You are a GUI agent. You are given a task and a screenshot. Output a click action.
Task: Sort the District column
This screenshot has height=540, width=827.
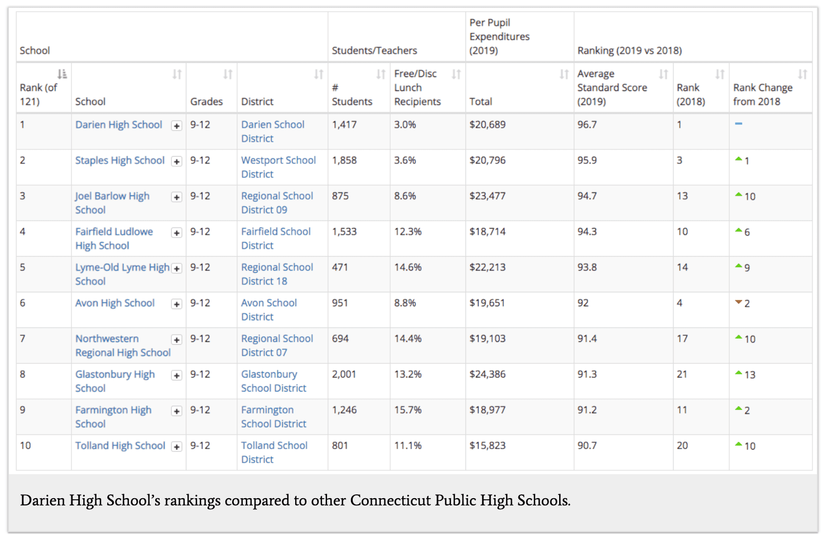[319, 73]
